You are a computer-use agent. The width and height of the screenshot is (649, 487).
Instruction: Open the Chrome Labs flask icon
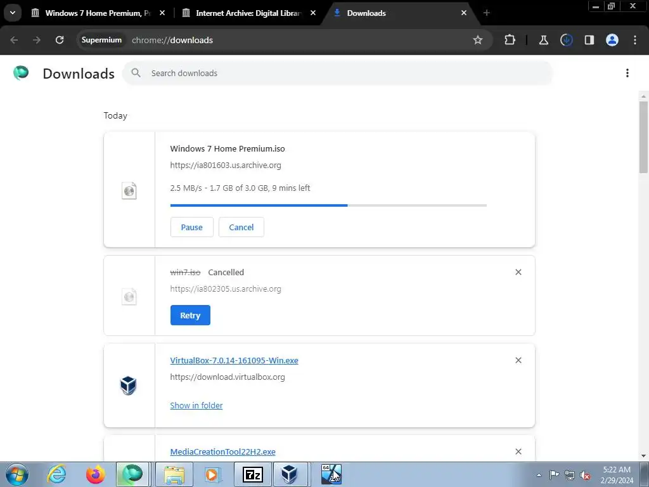[x=543, y=40]
